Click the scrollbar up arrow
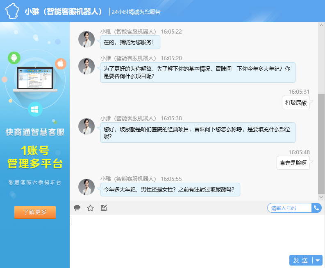325x268 pixels. coord(321,26)
